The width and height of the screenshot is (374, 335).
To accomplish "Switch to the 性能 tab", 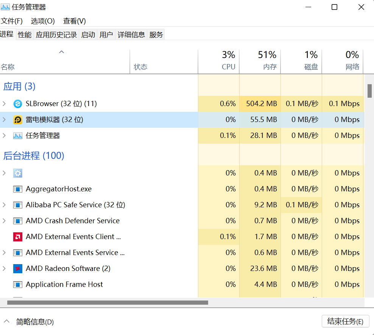I will click(x=25, y=34).
